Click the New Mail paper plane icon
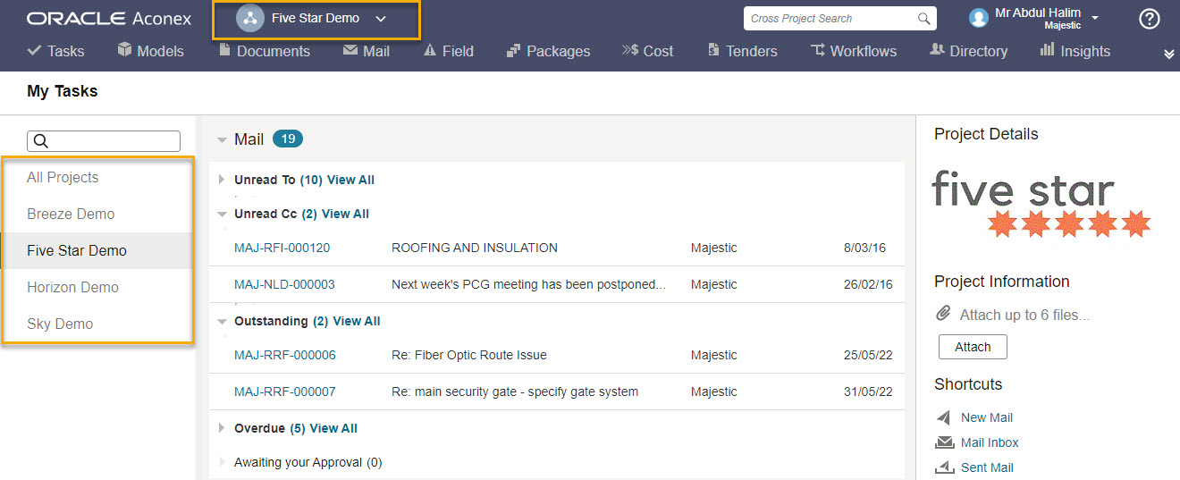Image resolution: width=1180 pixels, height=480 pixels. 944,417
